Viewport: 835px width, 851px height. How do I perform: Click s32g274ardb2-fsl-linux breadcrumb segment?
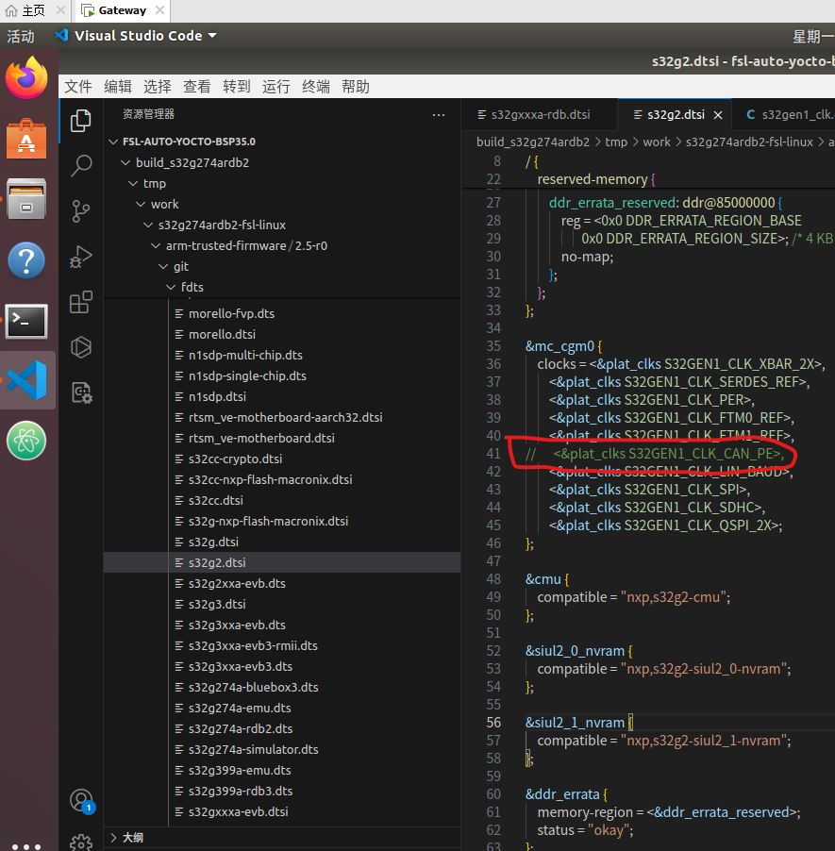click(749, 142)
